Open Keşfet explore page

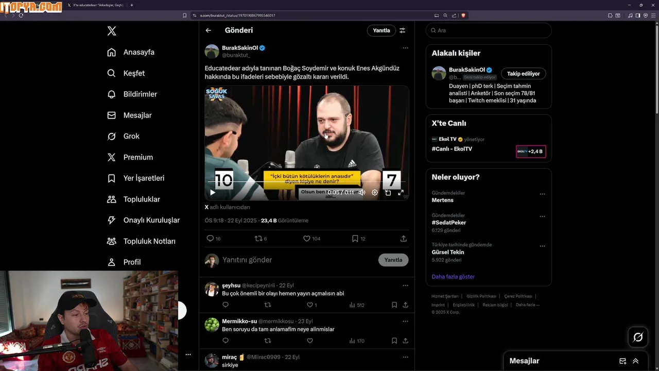coord(126,73)
